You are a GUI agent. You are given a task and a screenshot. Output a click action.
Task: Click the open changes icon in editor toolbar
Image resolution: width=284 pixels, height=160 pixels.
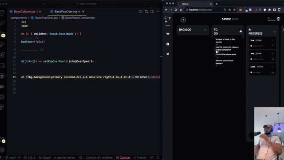[146, 12]
